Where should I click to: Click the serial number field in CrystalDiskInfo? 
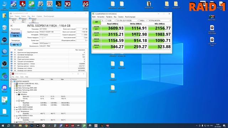tap(50, 32)
